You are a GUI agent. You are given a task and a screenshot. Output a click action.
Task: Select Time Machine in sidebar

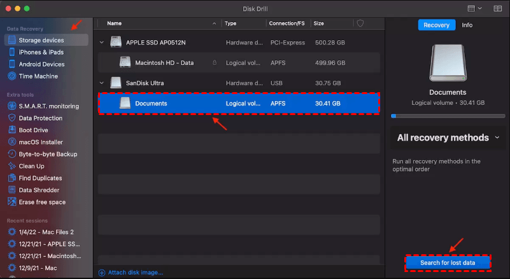click(x=38, y=76)
